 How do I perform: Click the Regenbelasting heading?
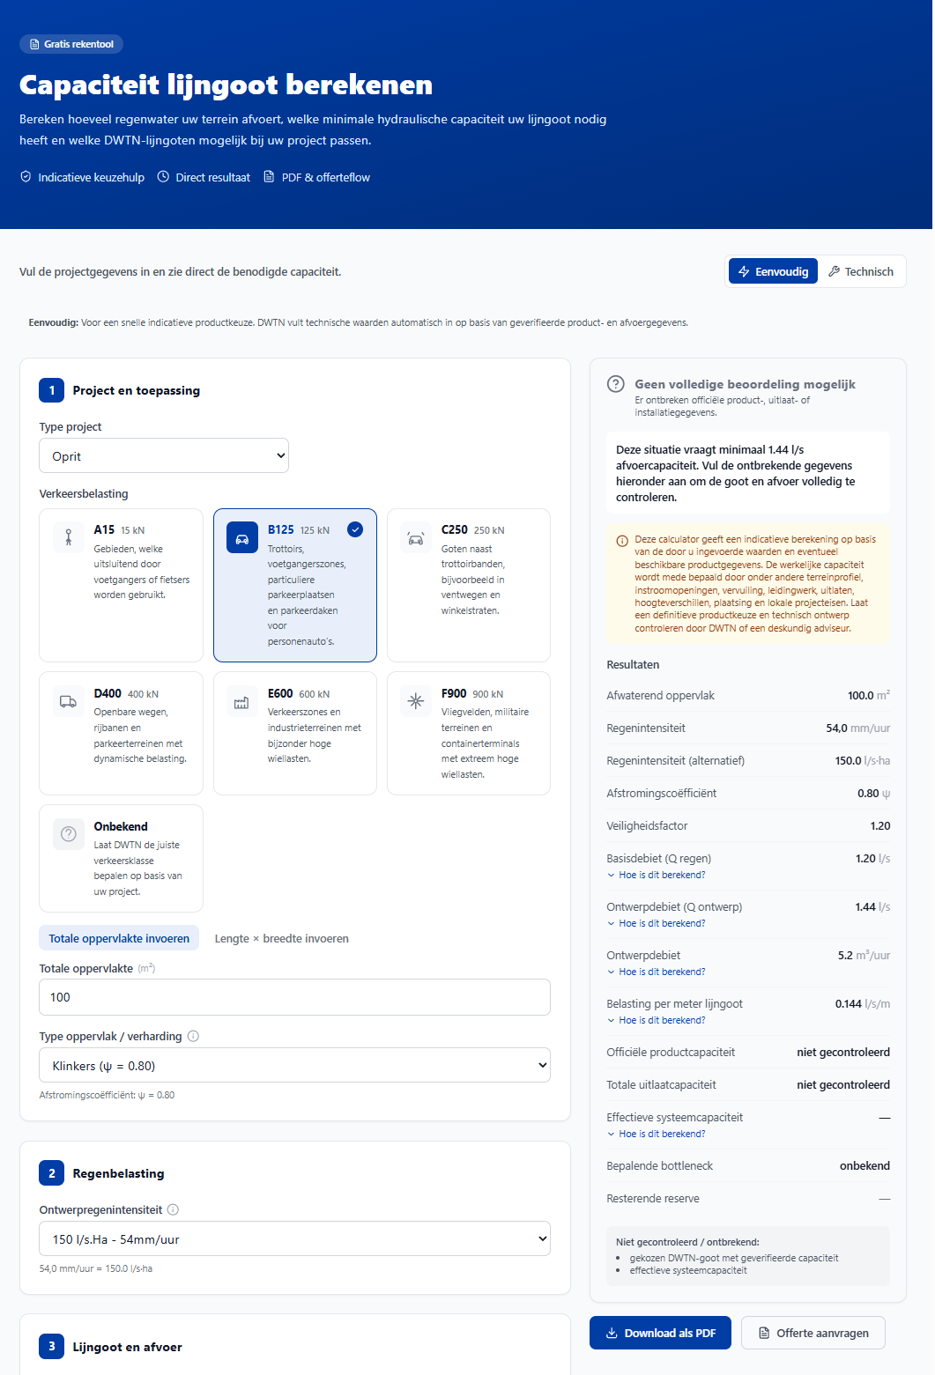coord(119,1173)
